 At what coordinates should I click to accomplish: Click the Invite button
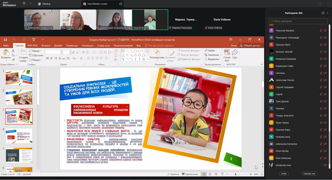[284, 174]
